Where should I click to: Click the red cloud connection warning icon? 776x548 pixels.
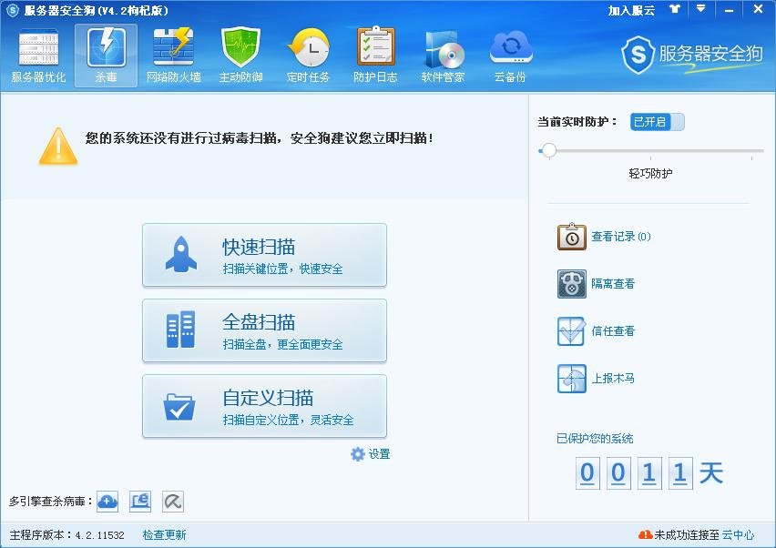tap(646, 534)
